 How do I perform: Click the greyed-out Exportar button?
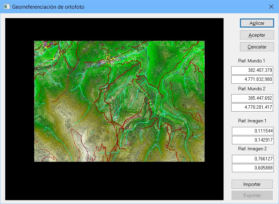252,195
